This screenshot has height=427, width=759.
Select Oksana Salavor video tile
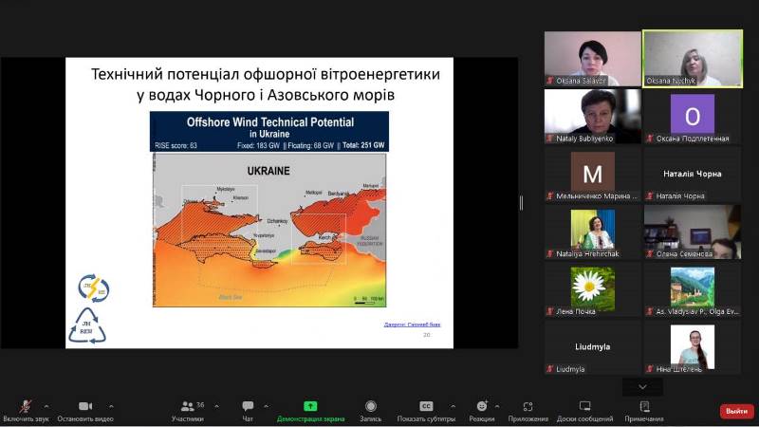coord(592,59)
